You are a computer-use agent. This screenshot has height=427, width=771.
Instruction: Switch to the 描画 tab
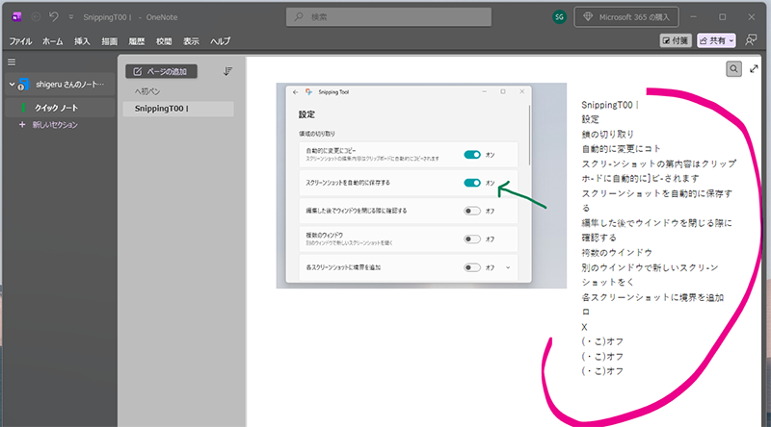point(109,41)
